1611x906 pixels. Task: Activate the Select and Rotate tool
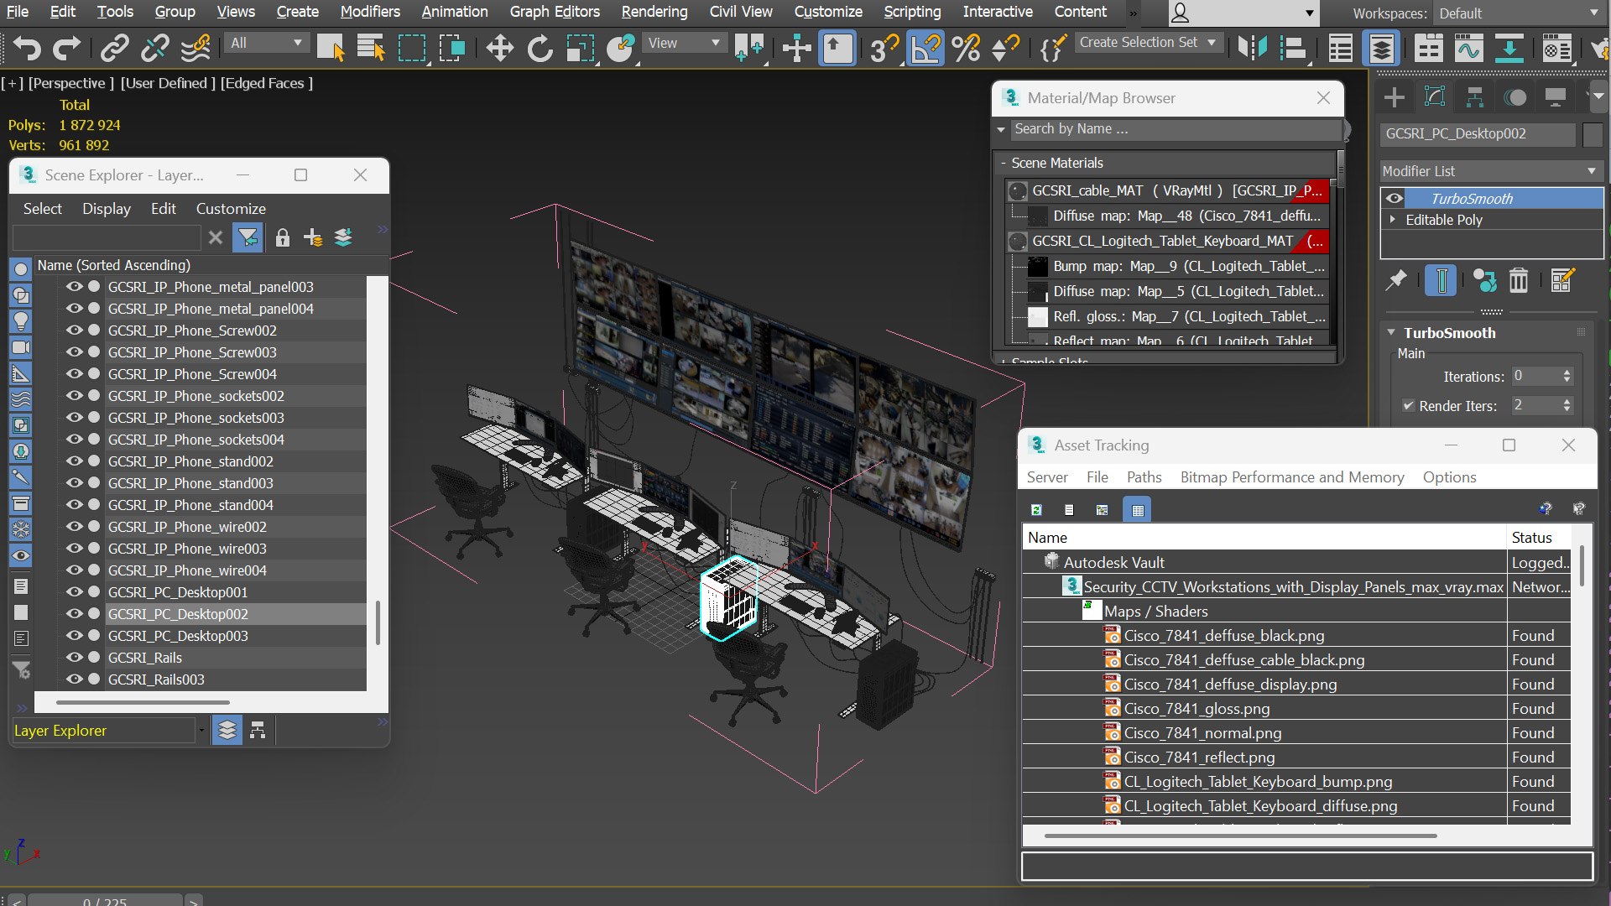pyautogui.click(x=540, y=48)
